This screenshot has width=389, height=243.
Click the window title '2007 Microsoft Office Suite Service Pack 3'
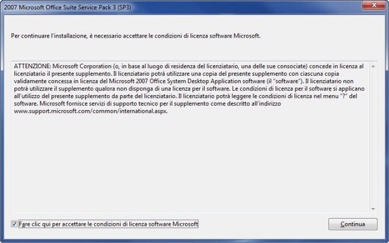coord(68,7)
